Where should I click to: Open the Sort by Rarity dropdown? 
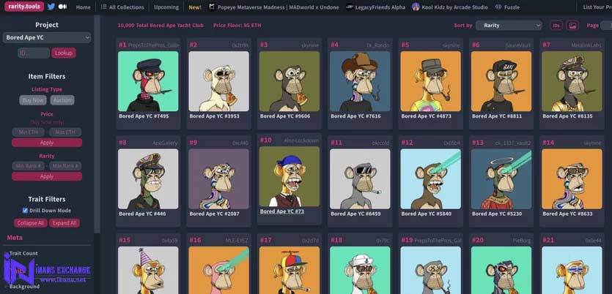(509, 26)
